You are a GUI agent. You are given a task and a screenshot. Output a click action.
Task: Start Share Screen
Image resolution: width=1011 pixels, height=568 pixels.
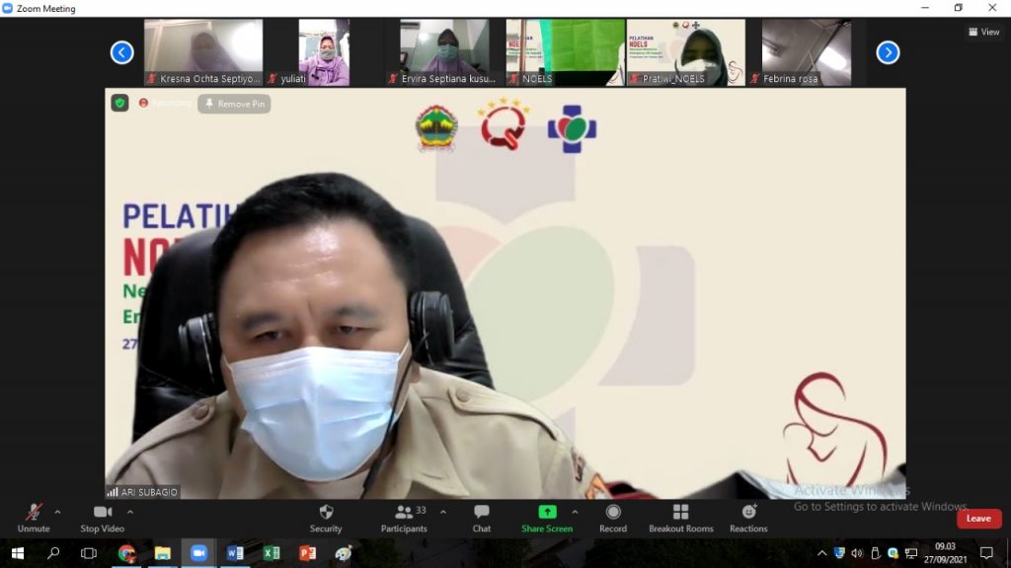point(547,519)
